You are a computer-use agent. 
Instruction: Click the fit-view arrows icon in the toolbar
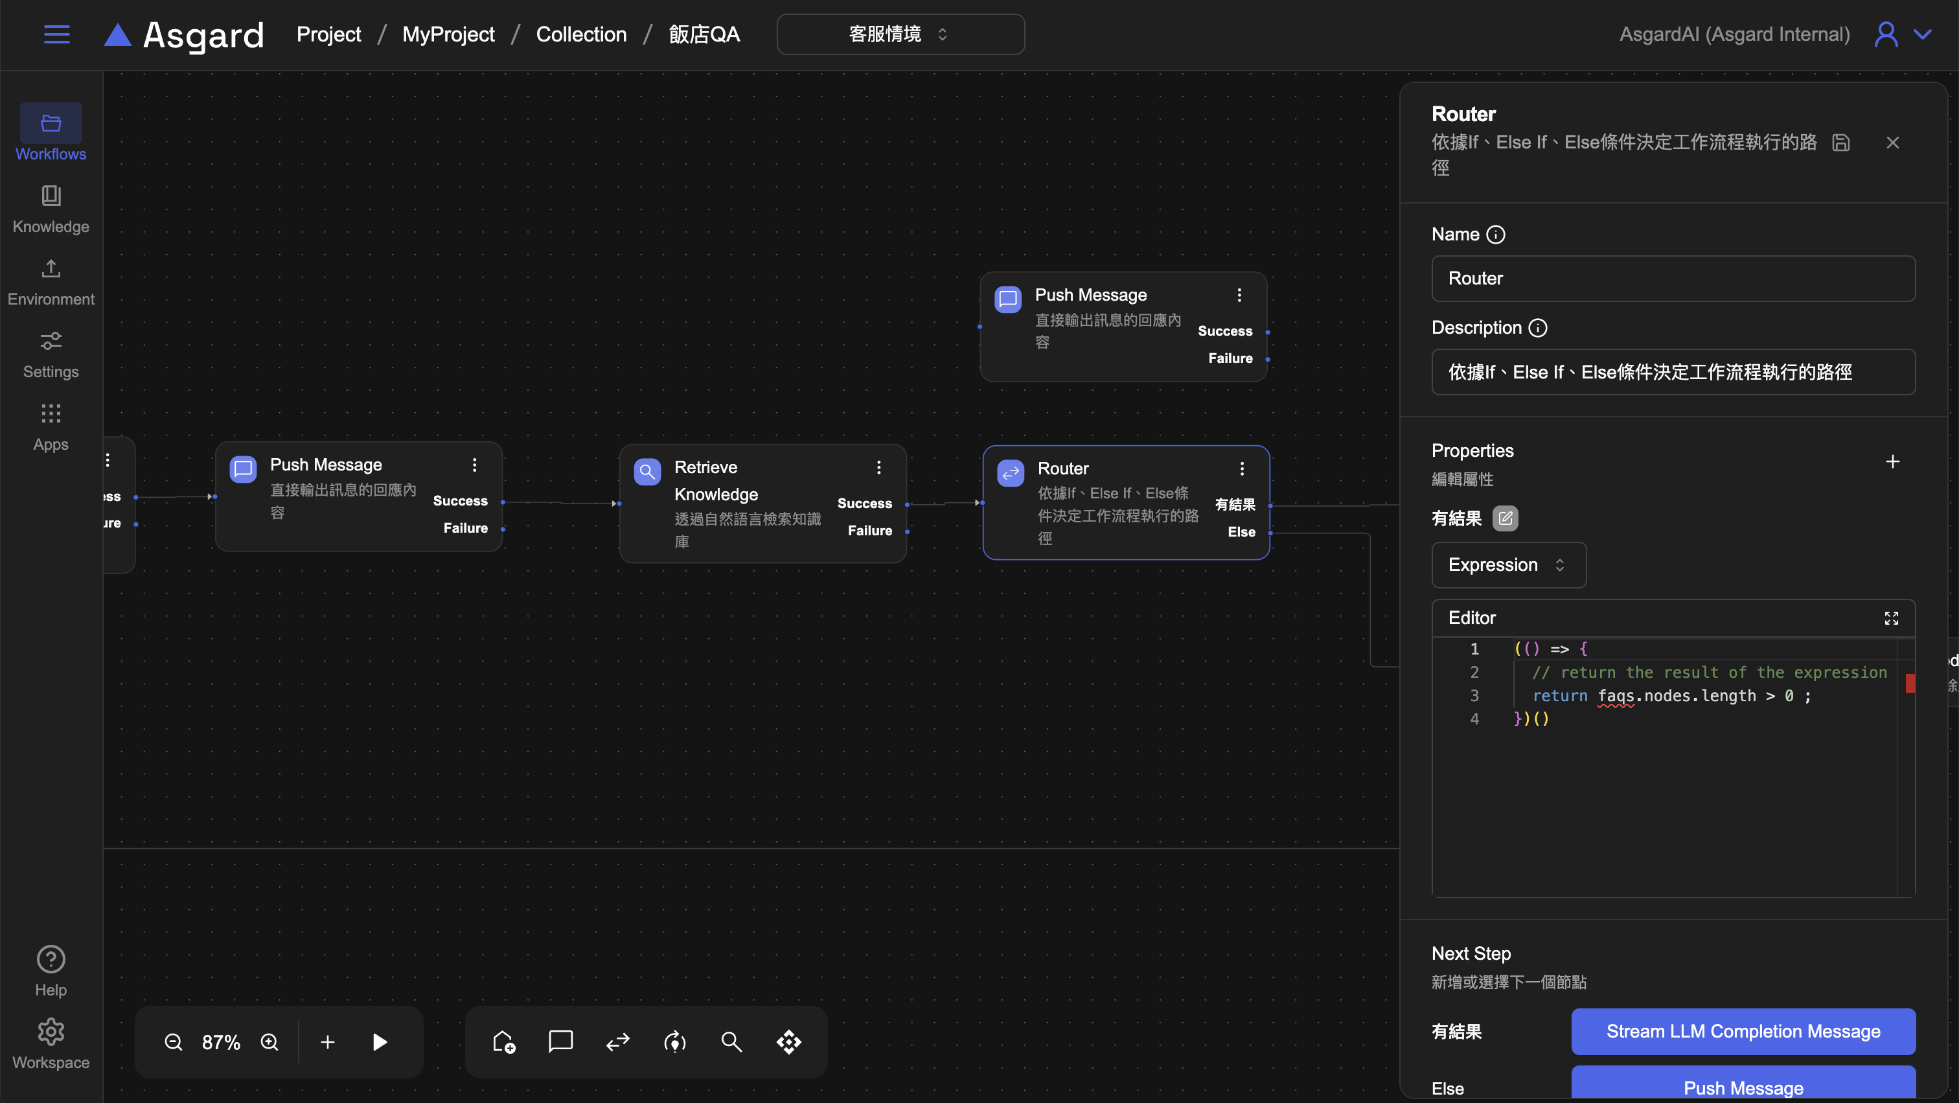(x=788, y=1041)
